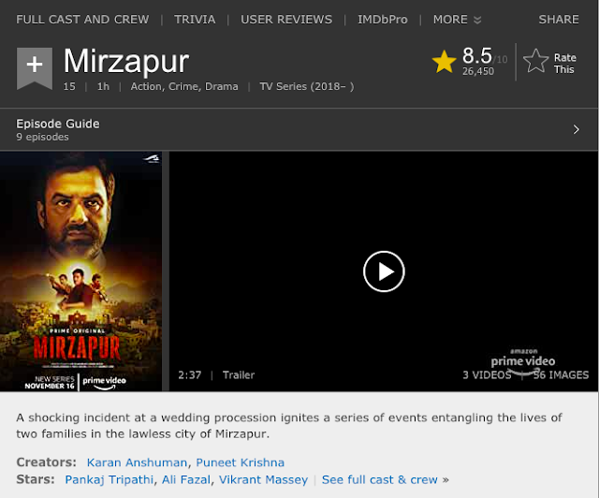
Task: Click See full cast & crew link
Action: click(x=379, y=479)
